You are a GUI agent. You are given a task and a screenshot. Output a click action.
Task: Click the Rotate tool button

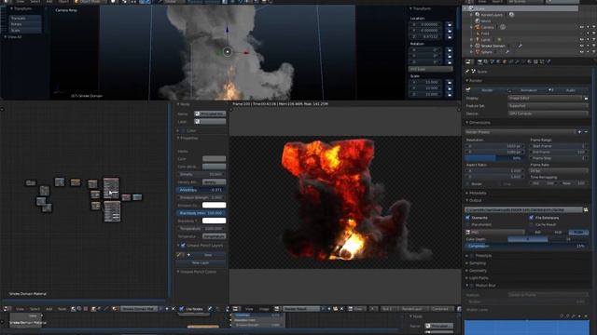25,24
